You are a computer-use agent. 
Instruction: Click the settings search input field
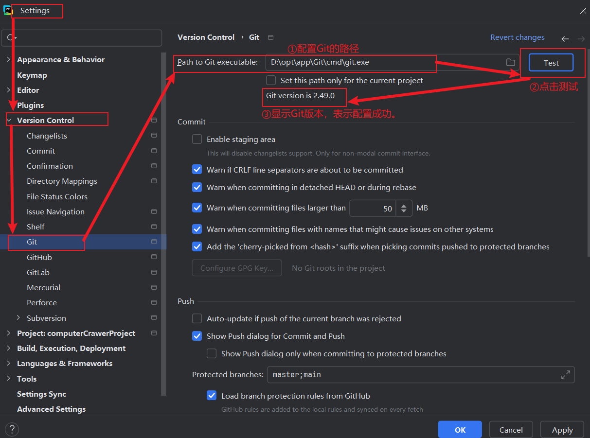82,38
